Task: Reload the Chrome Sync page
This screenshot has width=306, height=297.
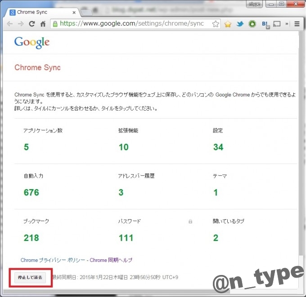Action: tap(32, 24)
